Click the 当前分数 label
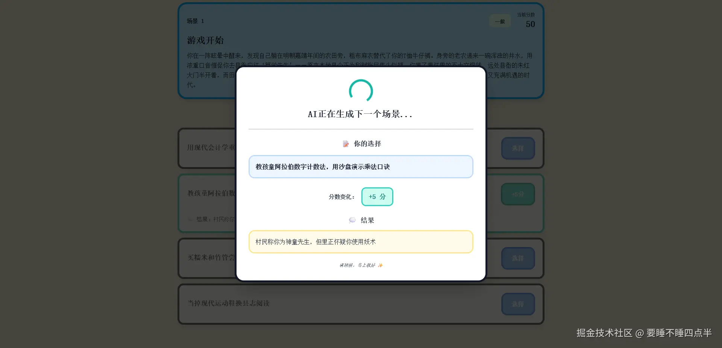Screen dimensions: 722x348 526,15
